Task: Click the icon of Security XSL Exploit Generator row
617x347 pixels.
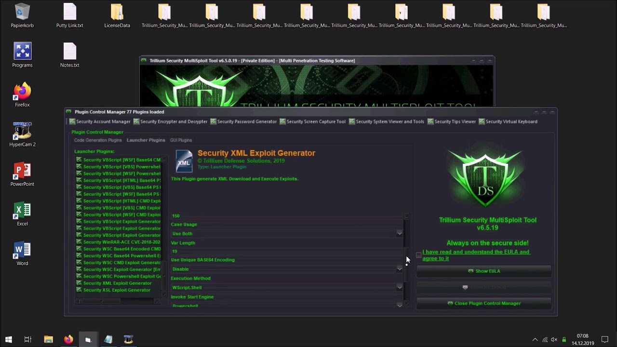Action: click(x=79, y=290)
